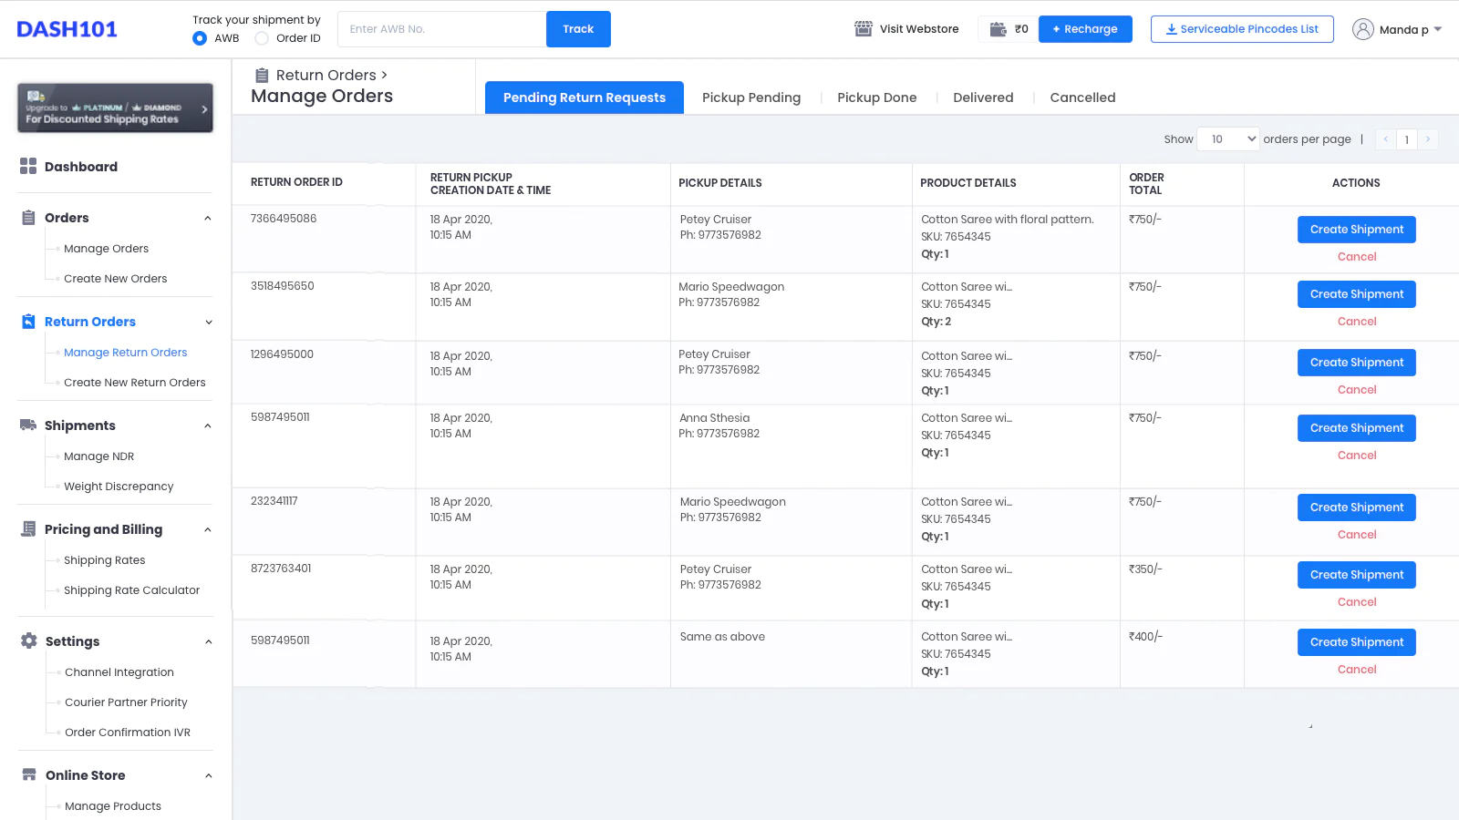Click the Online Store shop icon

(29, 774)
